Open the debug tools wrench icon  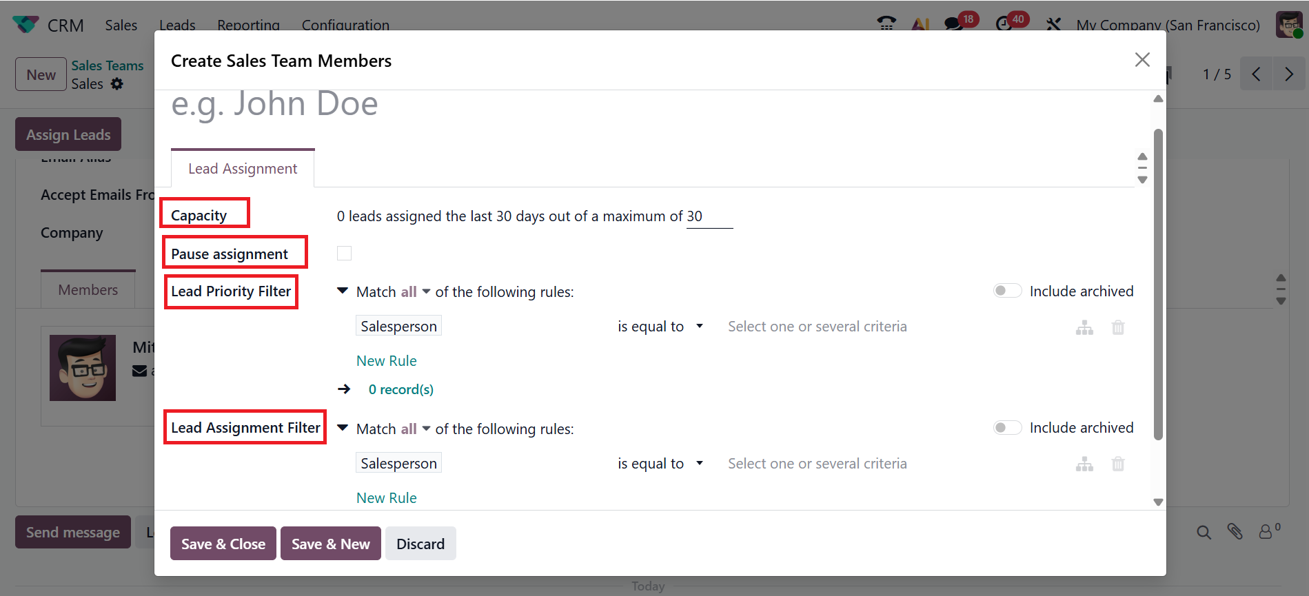click(x=1053, y=25)
